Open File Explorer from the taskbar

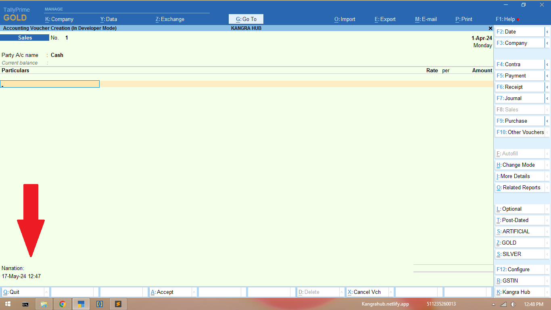click(x=44, y=304)
